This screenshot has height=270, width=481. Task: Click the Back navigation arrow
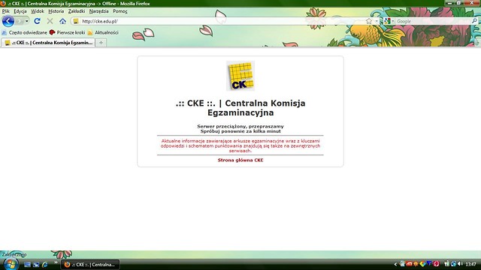(x=8, y=21)
